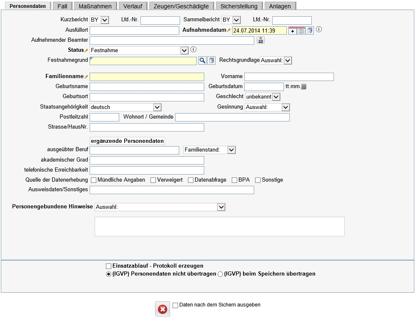
Task: Focus the Geburtsort input field
Action: [147, 97]
